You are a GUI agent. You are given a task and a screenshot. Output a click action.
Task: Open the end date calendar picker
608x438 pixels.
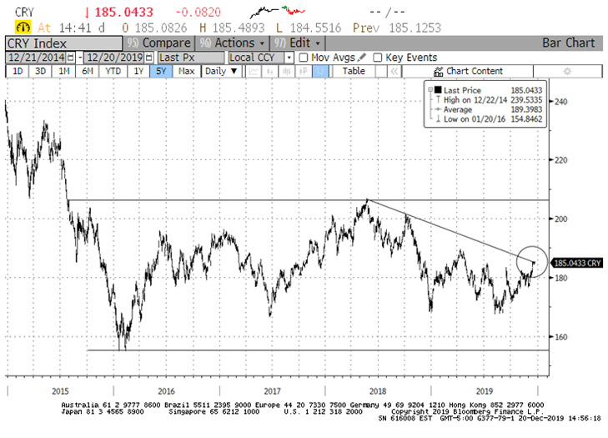point(149,58)
